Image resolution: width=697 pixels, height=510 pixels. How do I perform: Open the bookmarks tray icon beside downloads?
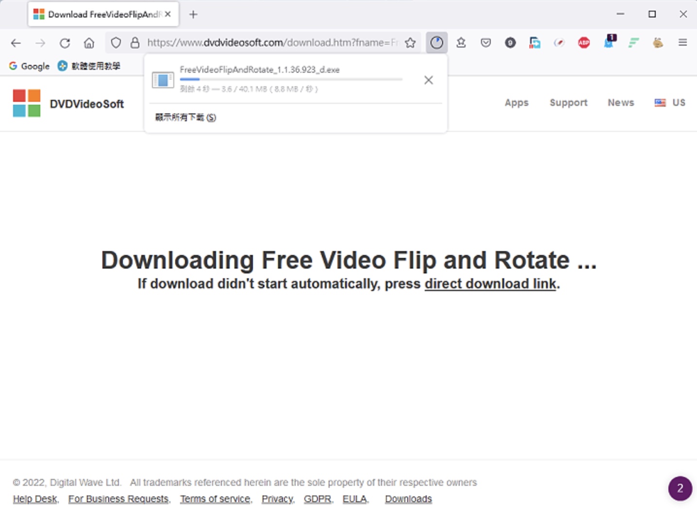(461, 43)
